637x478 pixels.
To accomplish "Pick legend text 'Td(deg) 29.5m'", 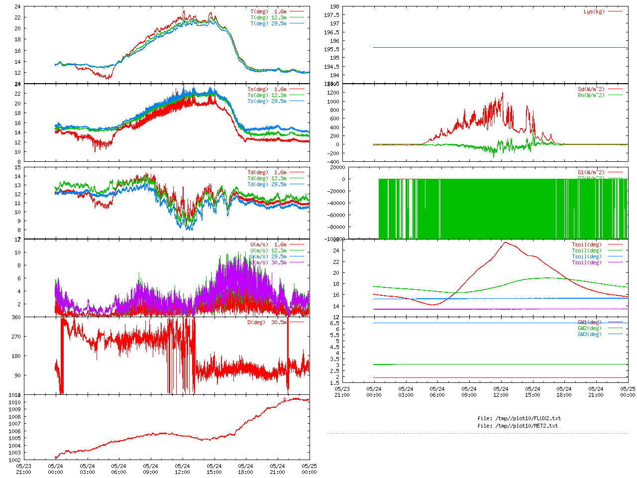I will (267, 184).
